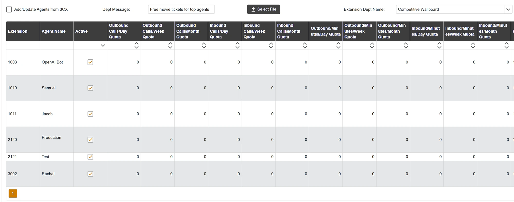Image resolution: width=514 pixels, height=202 pixels.
Task: Adjust Outbound Calls/Week Quota filter stepper
Action: [170, 45]
